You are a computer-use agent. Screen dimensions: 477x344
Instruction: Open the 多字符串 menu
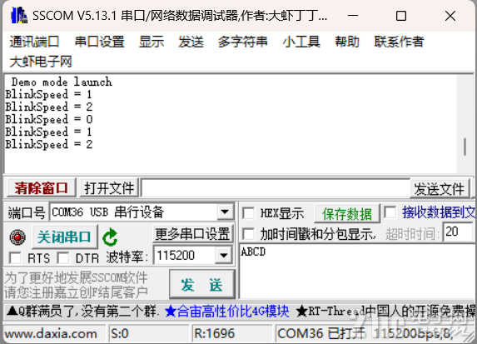pyautogui.click(x=243, y=42)
